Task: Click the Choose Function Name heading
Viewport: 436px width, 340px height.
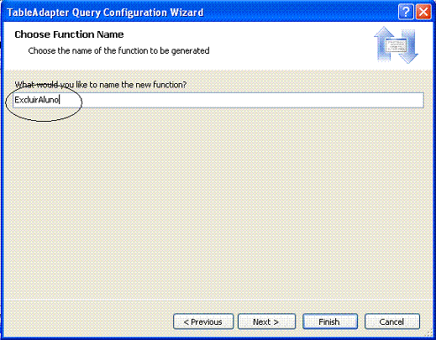Action: 69,34
